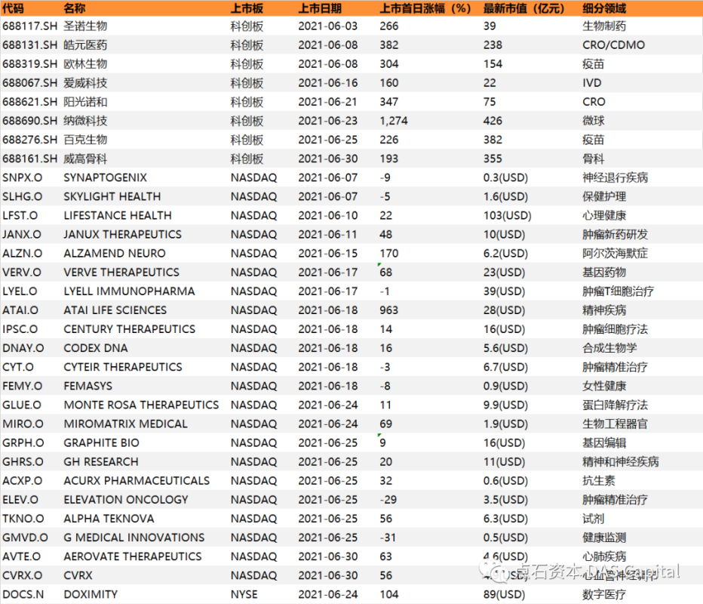The image size is (703, 604).
Task: Click the market value 426
Action: pos(493,121)
